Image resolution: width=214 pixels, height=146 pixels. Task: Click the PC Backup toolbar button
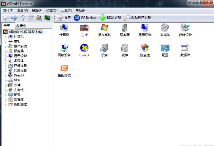tap(85, 18)
